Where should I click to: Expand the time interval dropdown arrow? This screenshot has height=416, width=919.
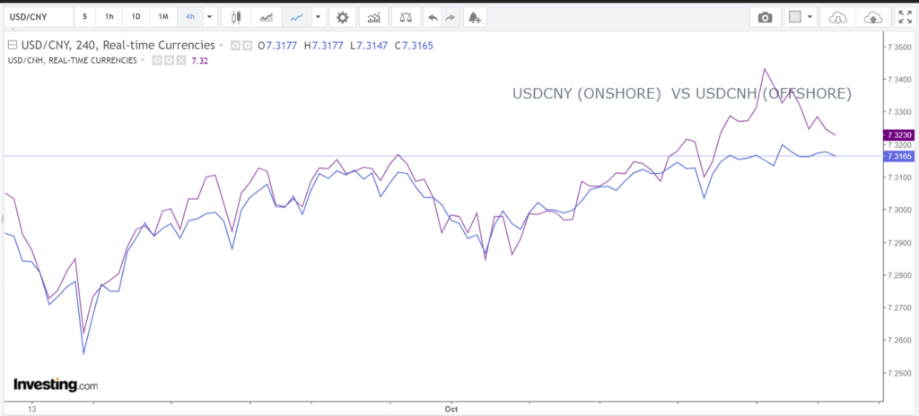(x=209, y=17)
